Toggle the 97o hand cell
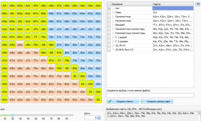 tap(43, 60)
